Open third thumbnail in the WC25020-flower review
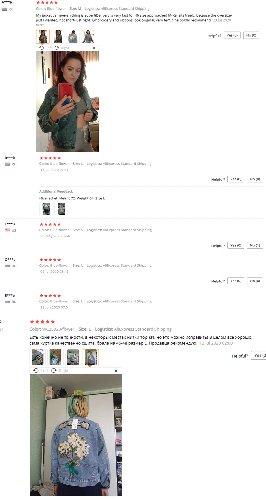This screenshot has height=499, width=266. (73, 357)
